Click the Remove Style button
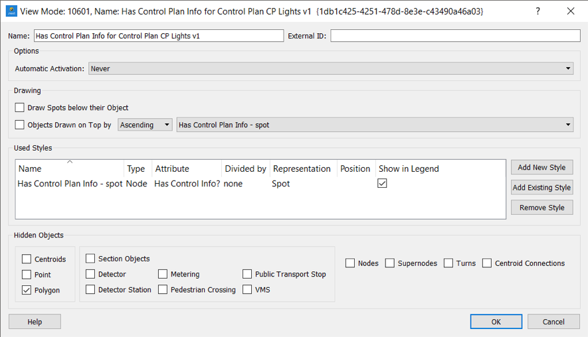This screenshot has height=337, width=588. click(542, 208)
